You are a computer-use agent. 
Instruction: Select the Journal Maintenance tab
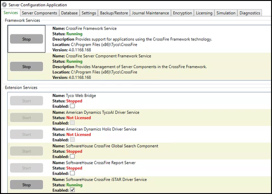(150, 13)
